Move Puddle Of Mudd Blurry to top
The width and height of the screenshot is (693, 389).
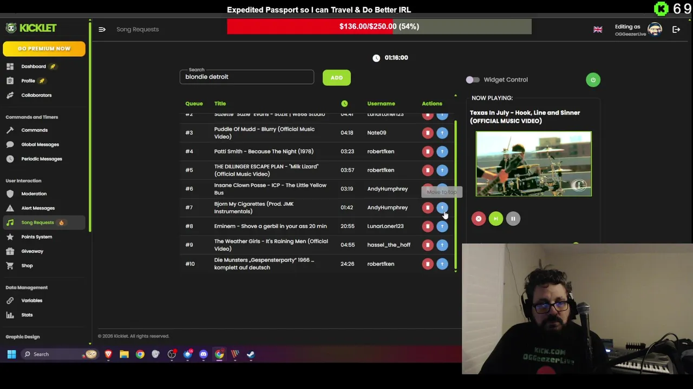442,132
